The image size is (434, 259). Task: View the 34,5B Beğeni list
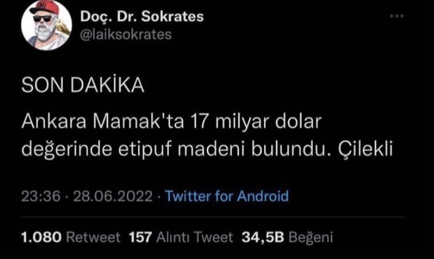(287, 237)
